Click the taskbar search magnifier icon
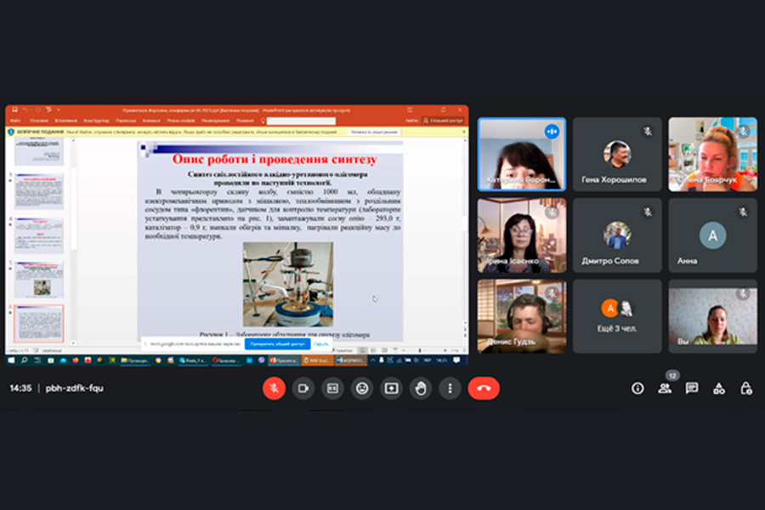Screen dimensions: 765x510 [25, 360]
